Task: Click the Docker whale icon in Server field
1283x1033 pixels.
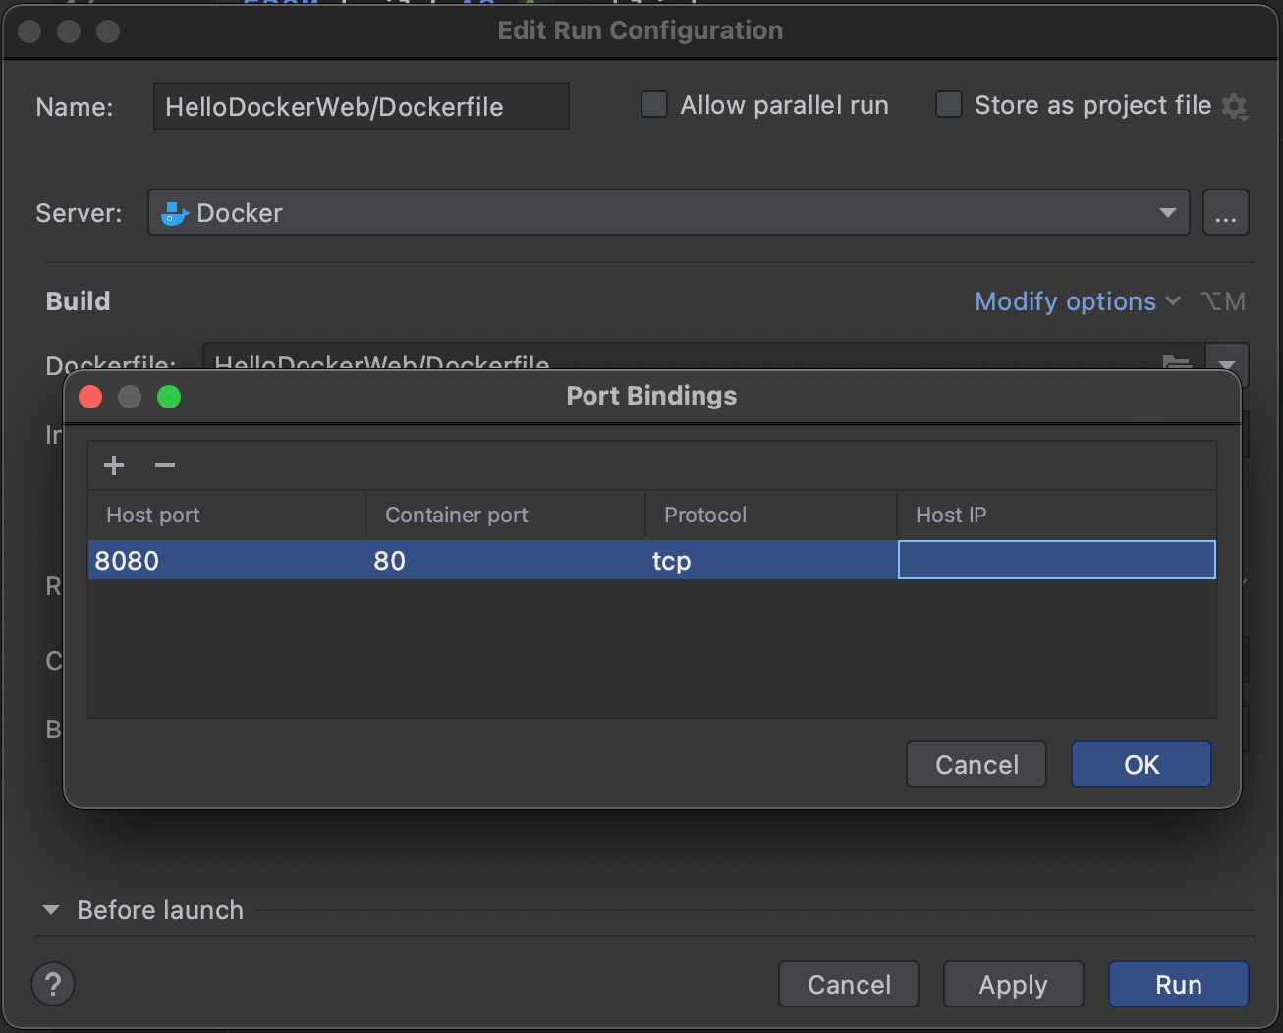Action: (x=174, y=213)
